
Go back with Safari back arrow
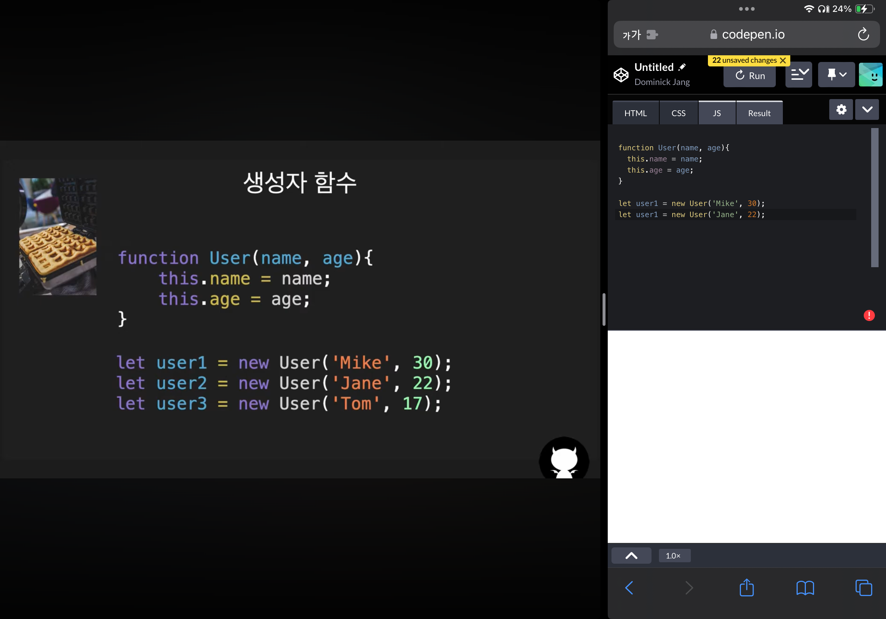pos(629,588)
